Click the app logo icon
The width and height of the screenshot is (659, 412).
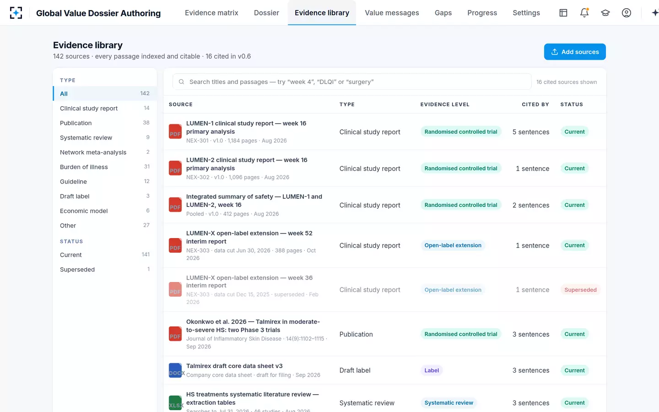click(x=16, y=13)
